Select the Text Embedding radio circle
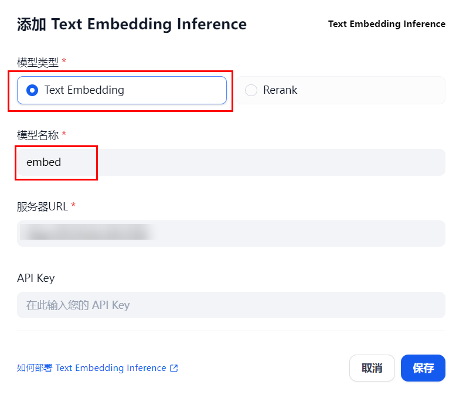The image size is (456, 395). pos(32,90)
